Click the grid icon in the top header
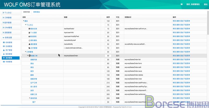The height and width of the screenshot is (108, 209). point(182,4)
